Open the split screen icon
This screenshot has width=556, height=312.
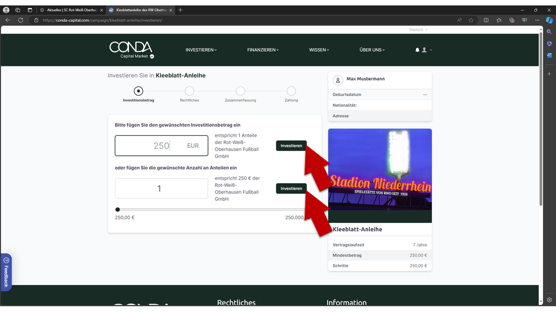(486, 20)
